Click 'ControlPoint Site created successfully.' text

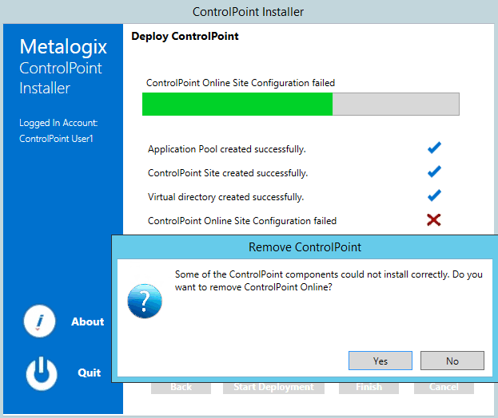228,173
